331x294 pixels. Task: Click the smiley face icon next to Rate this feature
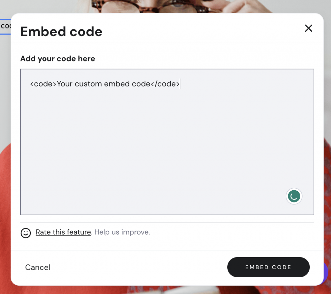pos(26,233)
